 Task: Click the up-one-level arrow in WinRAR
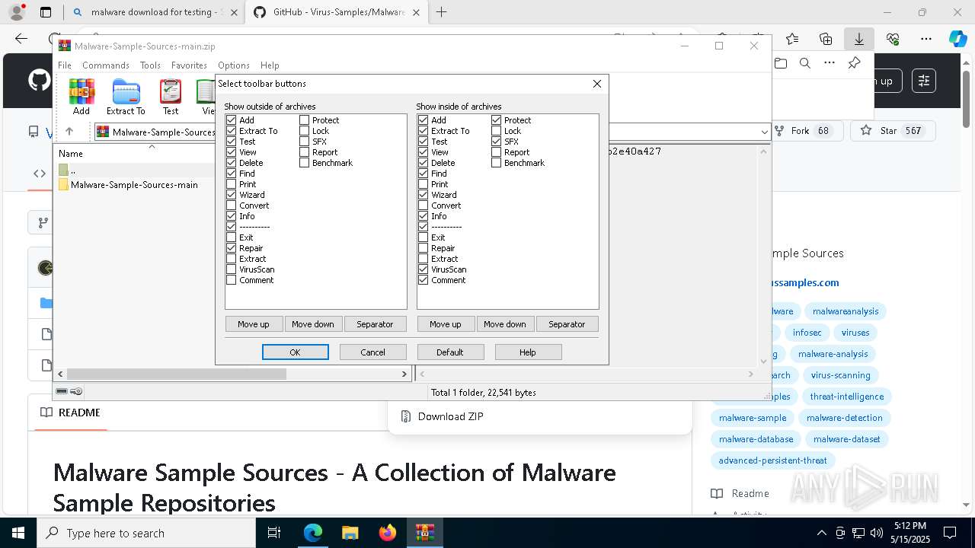tap(69, 132)
